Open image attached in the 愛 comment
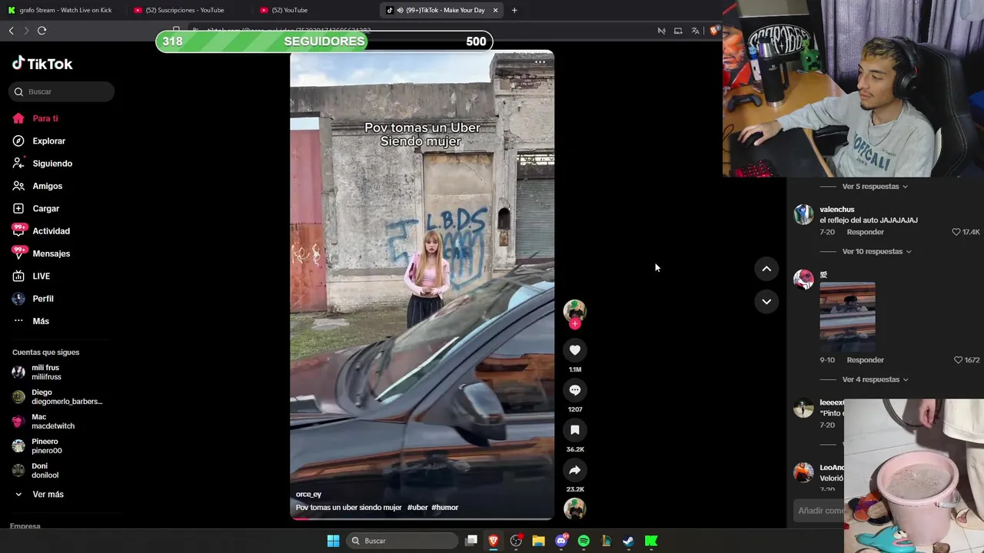 [x=847, y=316]
